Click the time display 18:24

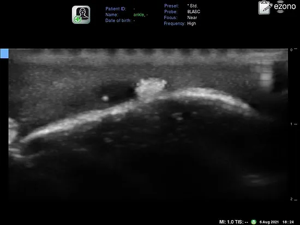[x=288, y=222]
